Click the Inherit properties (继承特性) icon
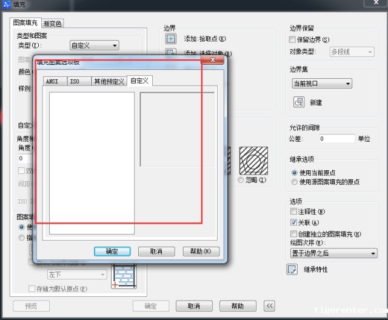Screen dimensions: 388x320 pyautogui.click(x=292, y=269)
